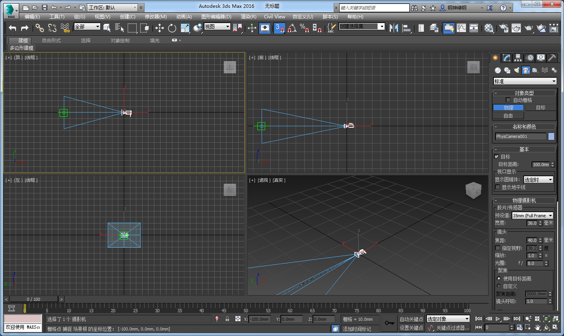This screenshot has height=336, width=564.
Task: Click the Redo arrow in main toolbar
Action: [25, 28]
